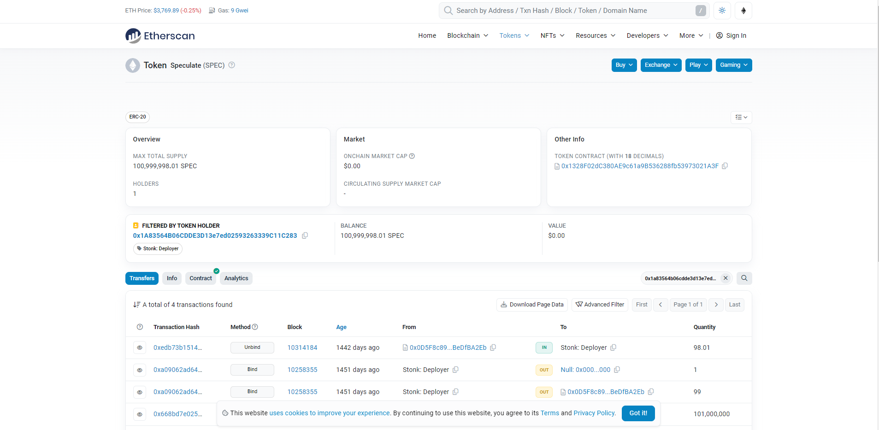
Task: Open block 10314184
Action: (x=302, y=348)
